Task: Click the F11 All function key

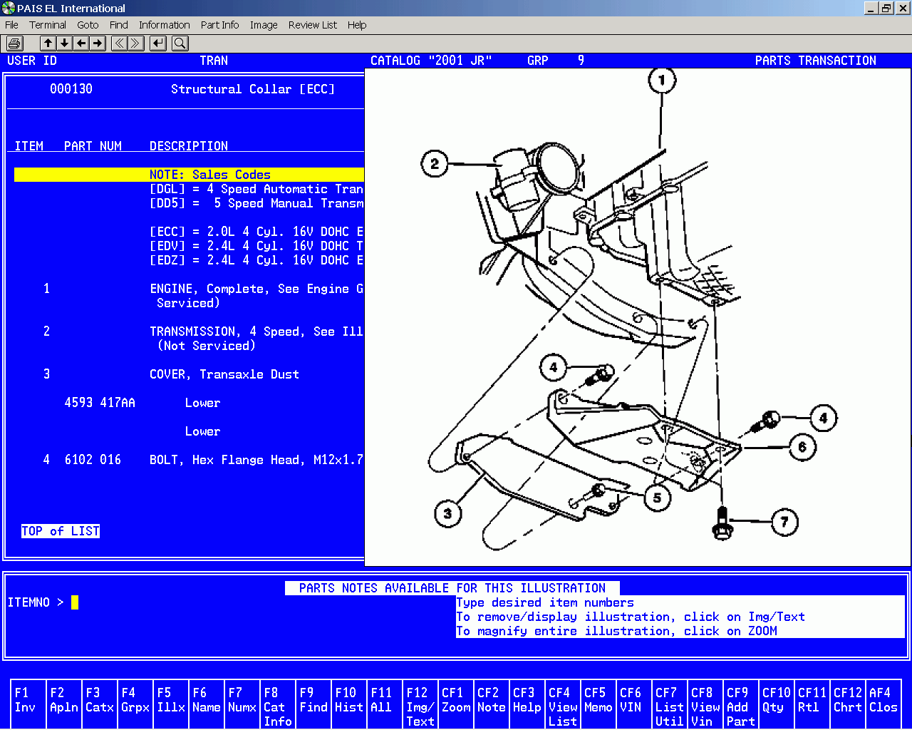Action: tap(385, 704)
